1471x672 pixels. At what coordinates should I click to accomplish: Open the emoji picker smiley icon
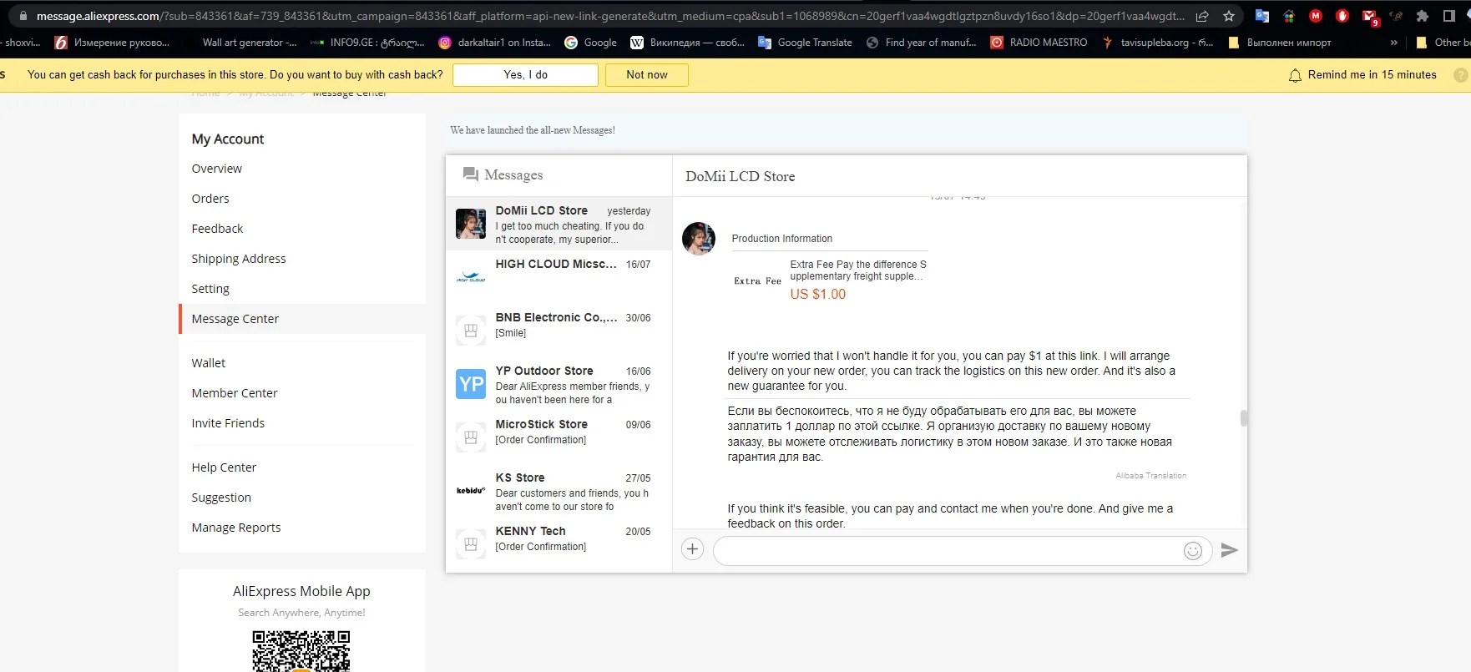click(x=1193, y=550)
